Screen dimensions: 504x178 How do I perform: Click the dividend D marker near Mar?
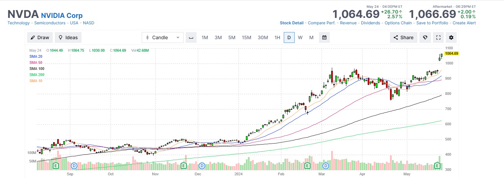point(326,166)
